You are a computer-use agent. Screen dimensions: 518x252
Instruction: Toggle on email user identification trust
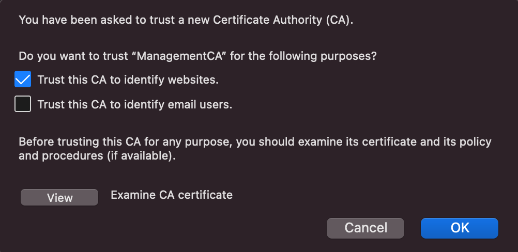point(23,104)
